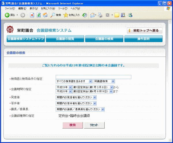Screen dimensions: 173x143
Task: Expand the 平成20年 end year dropdown
Action: [64, 91]
